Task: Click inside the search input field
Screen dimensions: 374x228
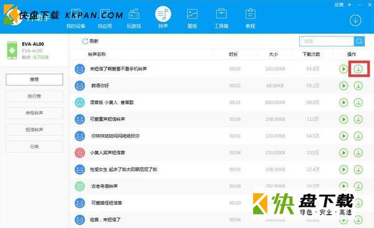Action: 327,41
